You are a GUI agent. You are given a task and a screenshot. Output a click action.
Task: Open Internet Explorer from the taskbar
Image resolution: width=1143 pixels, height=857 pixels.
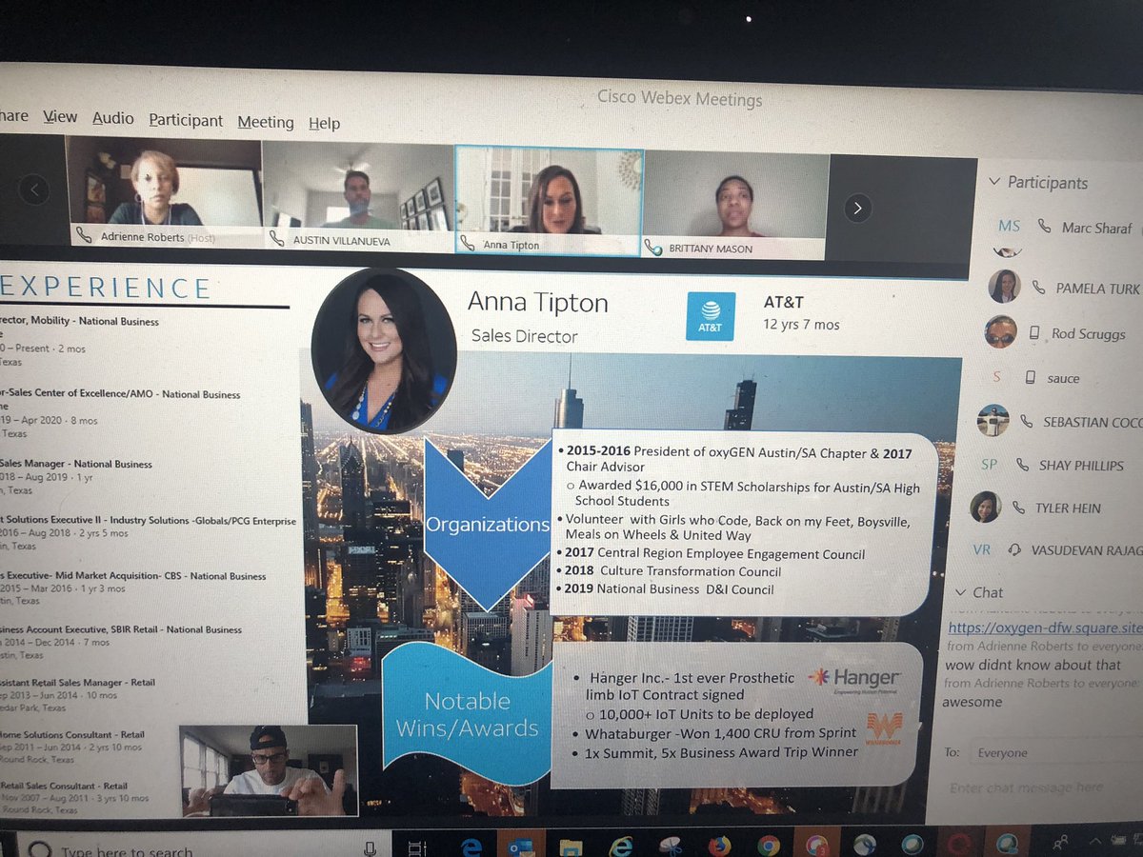point(621,846)
